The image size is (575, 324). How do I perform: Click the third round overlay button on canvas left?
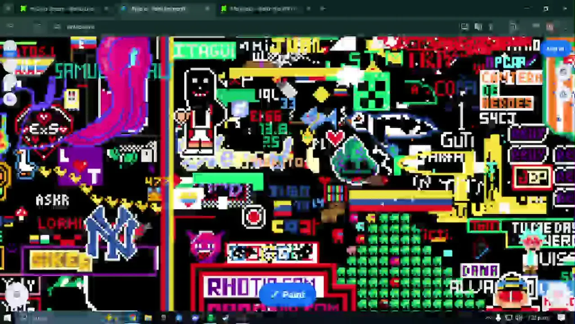[9, 83]
